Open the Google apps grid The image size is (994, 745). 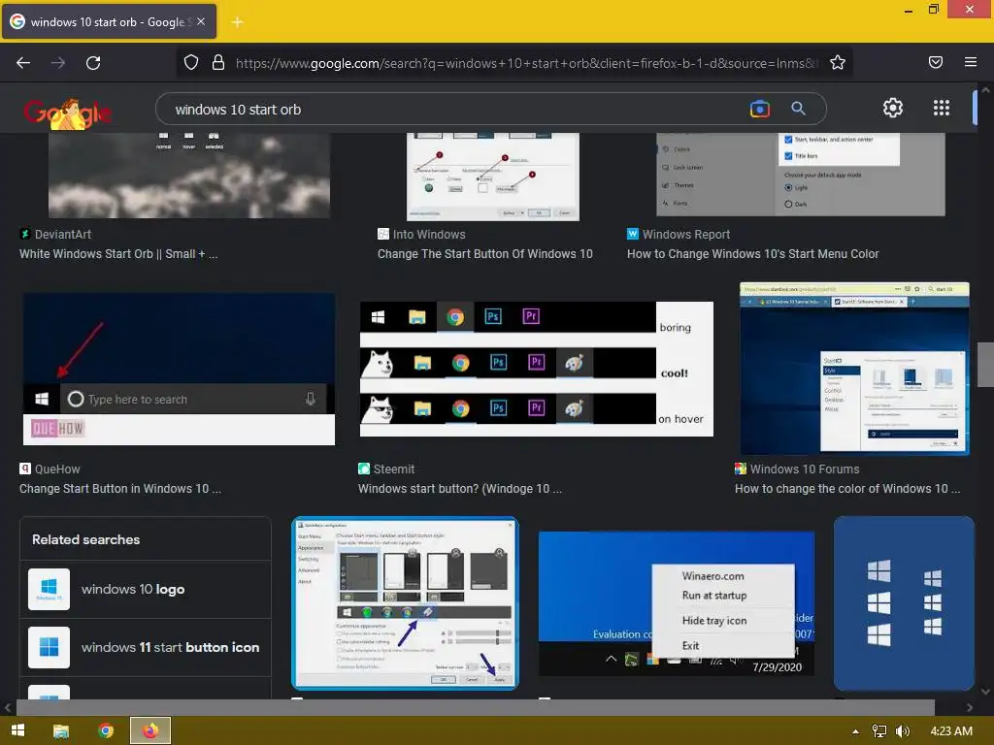point(942,108)
